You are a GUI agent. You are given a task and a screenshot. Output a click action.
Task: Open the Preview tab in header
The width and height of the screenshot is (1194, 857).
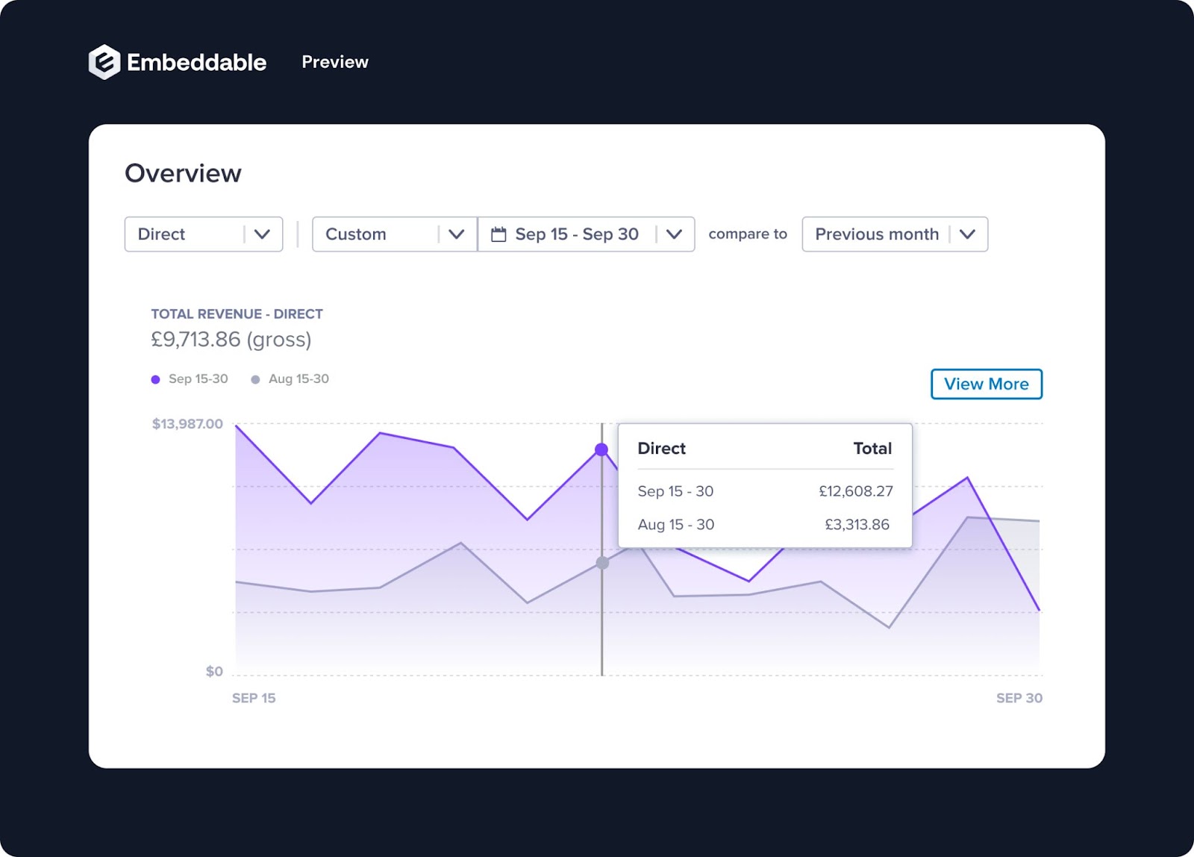pos(335,62)
